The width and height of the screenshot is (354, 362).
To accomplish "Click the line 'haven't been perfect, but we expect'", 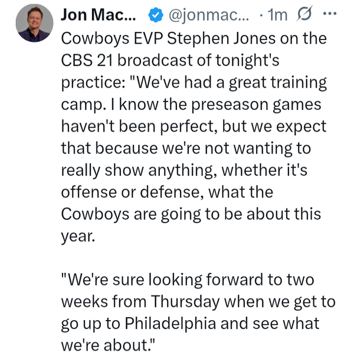I will coord(194,127).
